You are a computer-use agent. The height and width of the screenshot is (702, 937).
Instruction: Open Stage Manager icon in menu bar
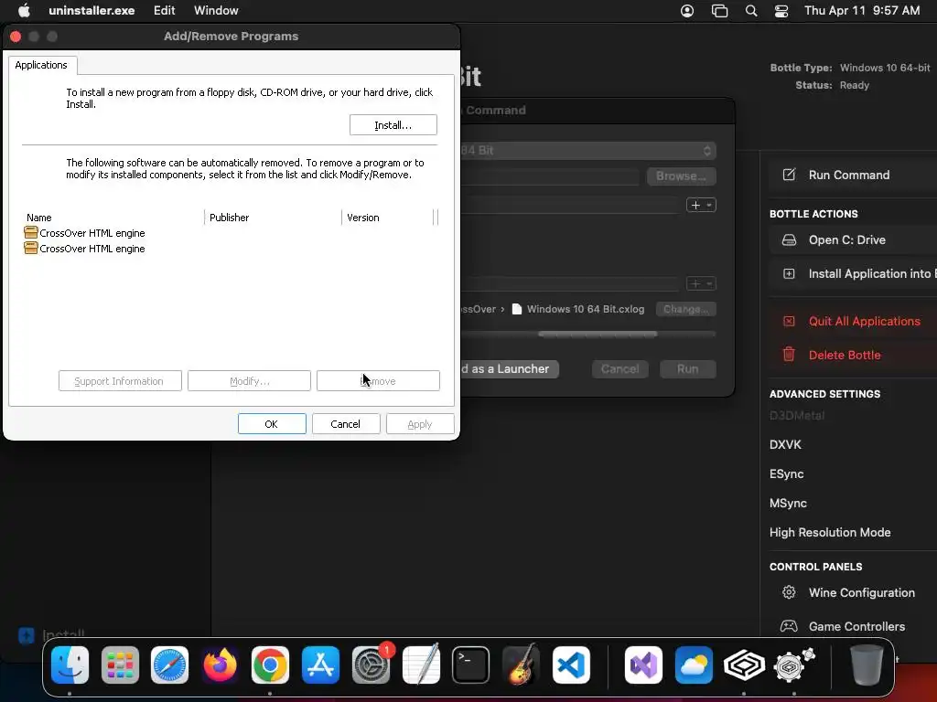click(x=719, y=11)
